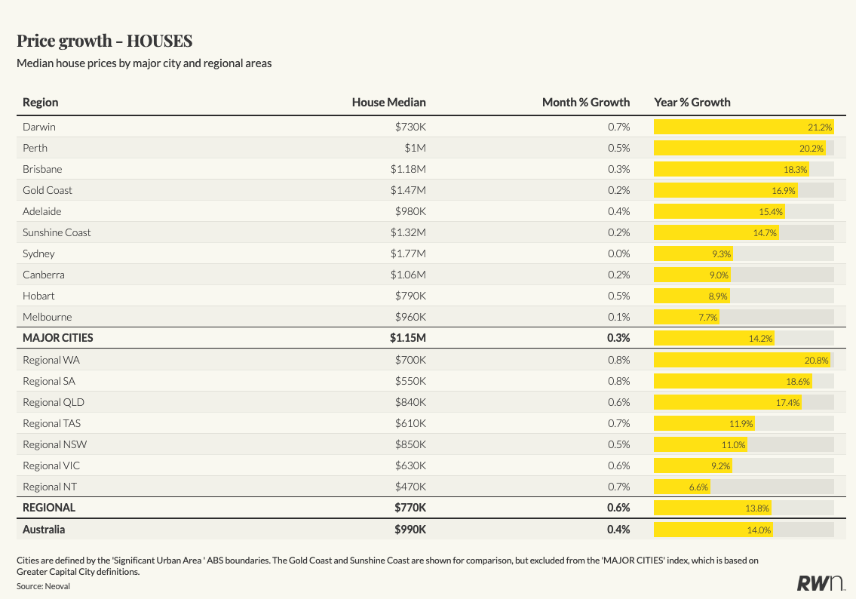
Task: Click Hobart's 0.5% month growth value
Action: (x=618, y=296)
